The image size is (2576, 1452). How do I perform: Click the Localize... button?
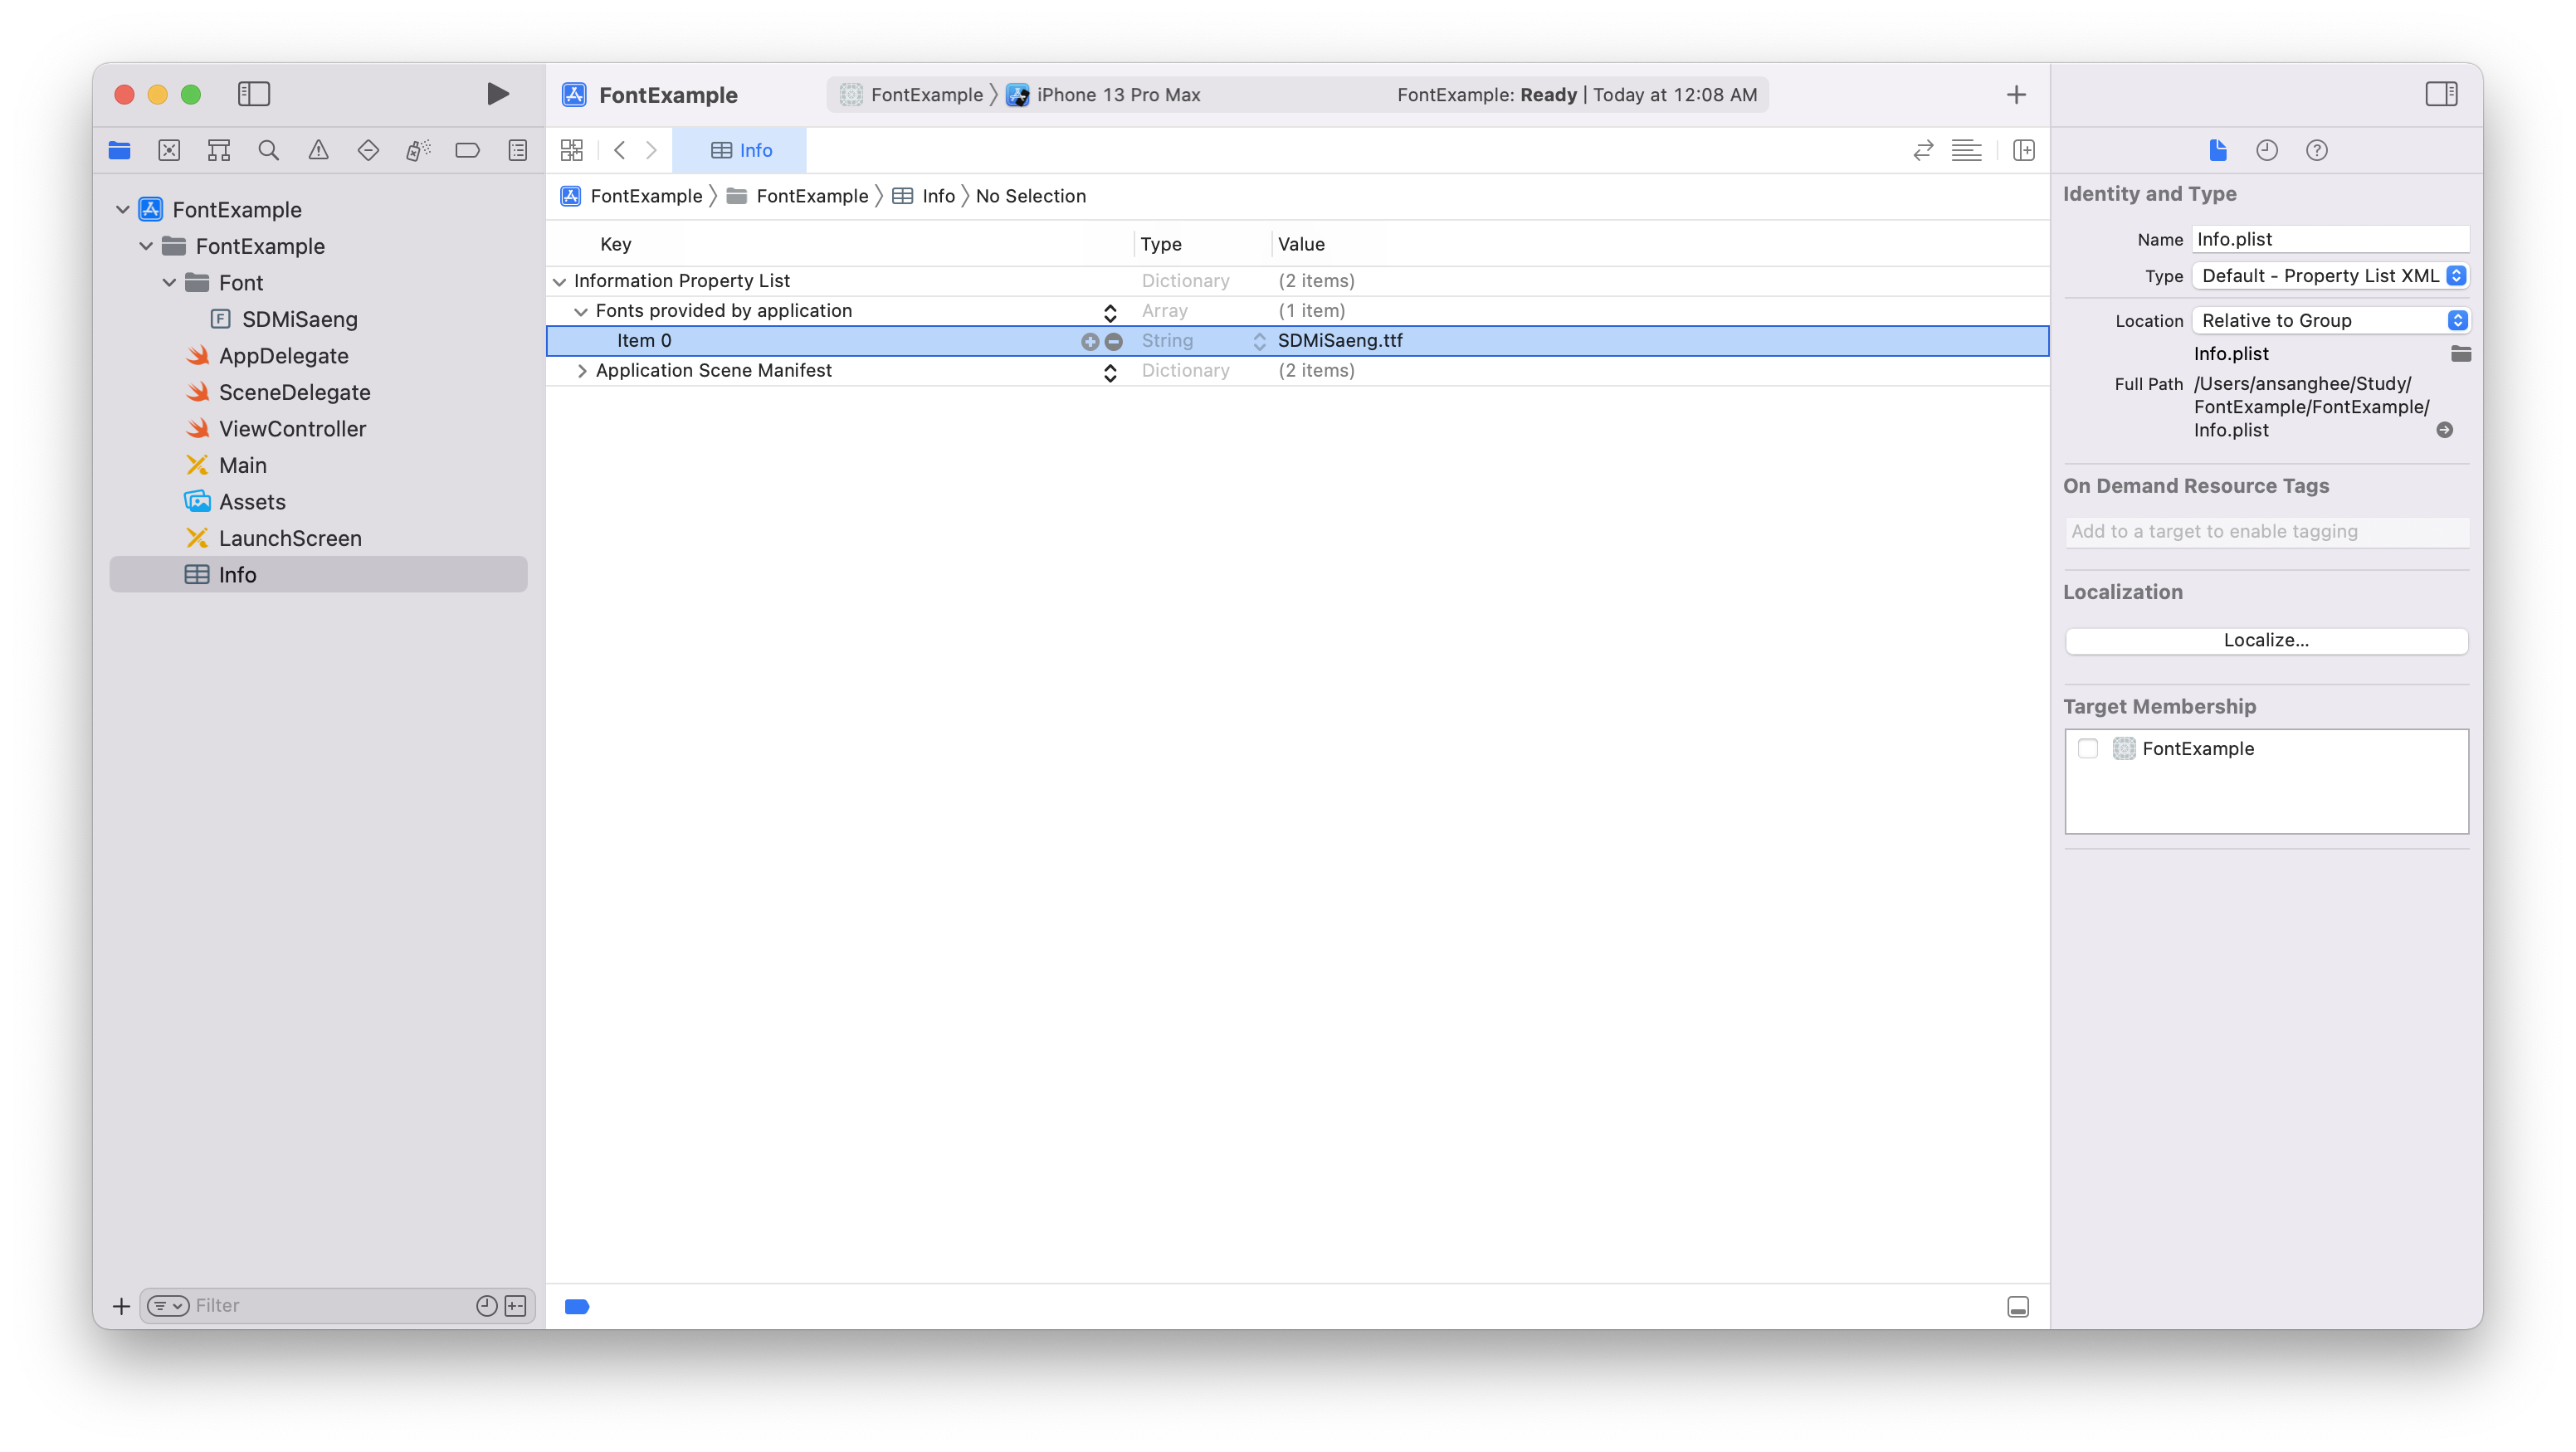click(2266, 640)
